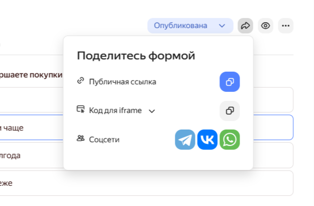Share the form via WhatsApp
The width and height of the screenshot is (314, 206).
point(230,140)
